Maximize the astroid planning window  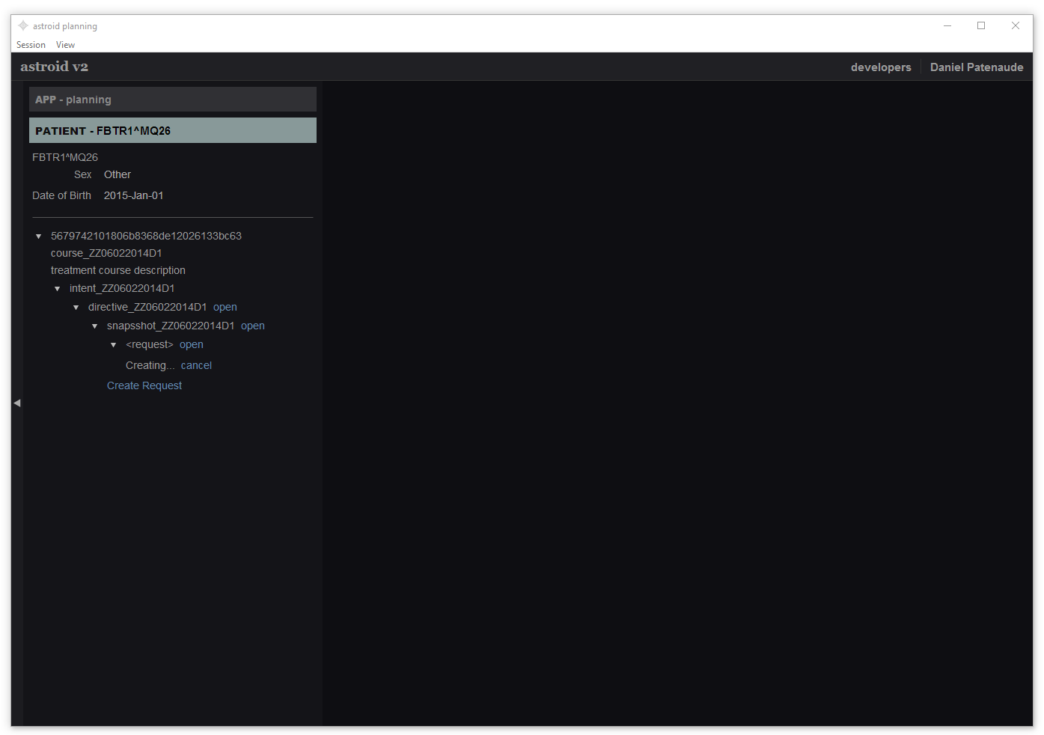980,25
